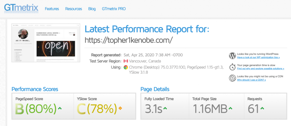Click the green arrow next to 1.16MB
291x126 pixels.
[230, 108]
